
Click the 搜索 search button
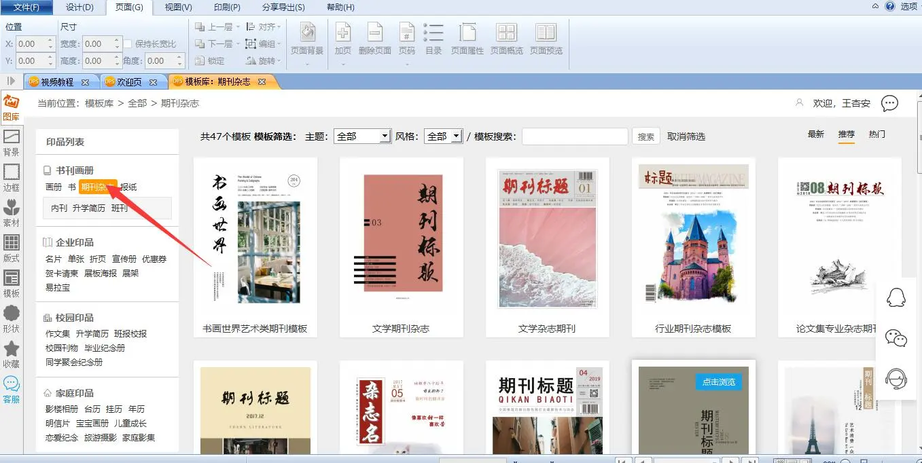click(x=646, y=136)
